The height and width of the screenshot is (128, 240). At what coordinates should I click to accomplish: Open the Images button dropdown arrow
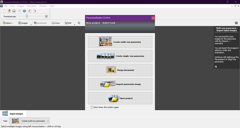pos(31,25)
